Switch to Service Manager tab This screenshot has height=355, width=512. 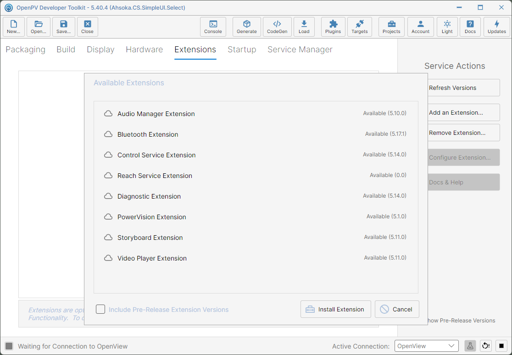pyautogui.click(x=300, y=50)
